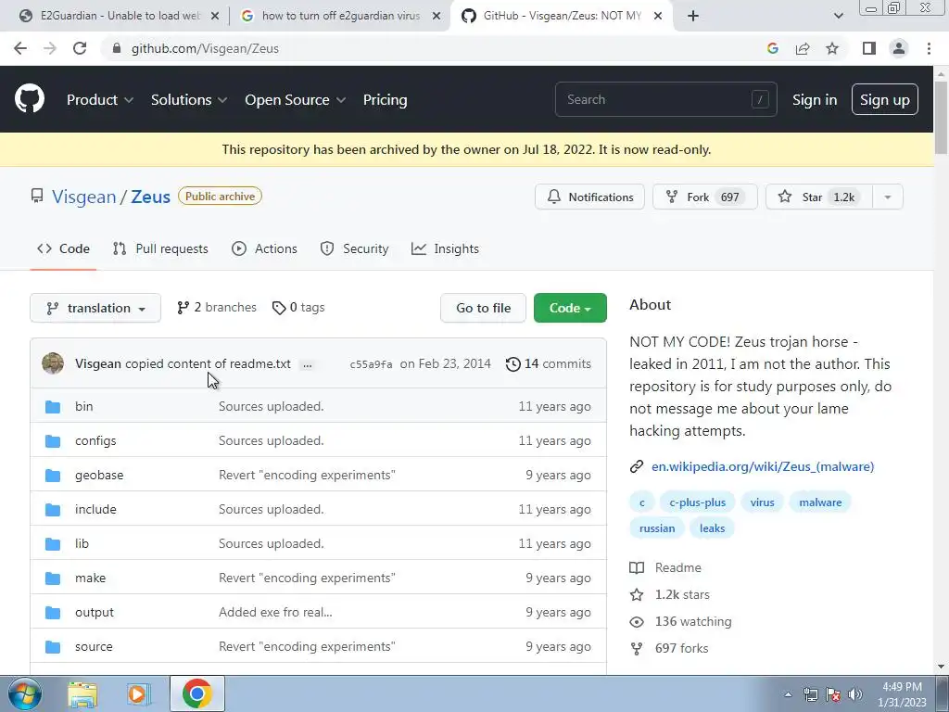This screenshot has height=712, width=949.
Task: Show hidden tray icons arrow
Action: pyautogui.click(x=788, y=694)
